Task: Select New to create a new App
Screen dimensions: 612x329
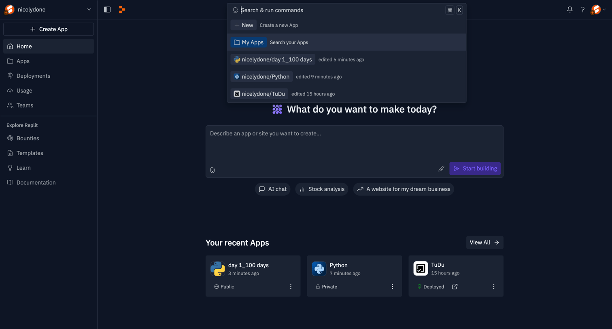Action: coord(346,25)
